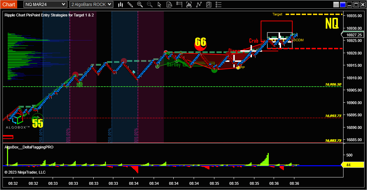
Task: Click the yellow 44 indicator value marker
Action: pyautogui.click(x=353, y=165)
